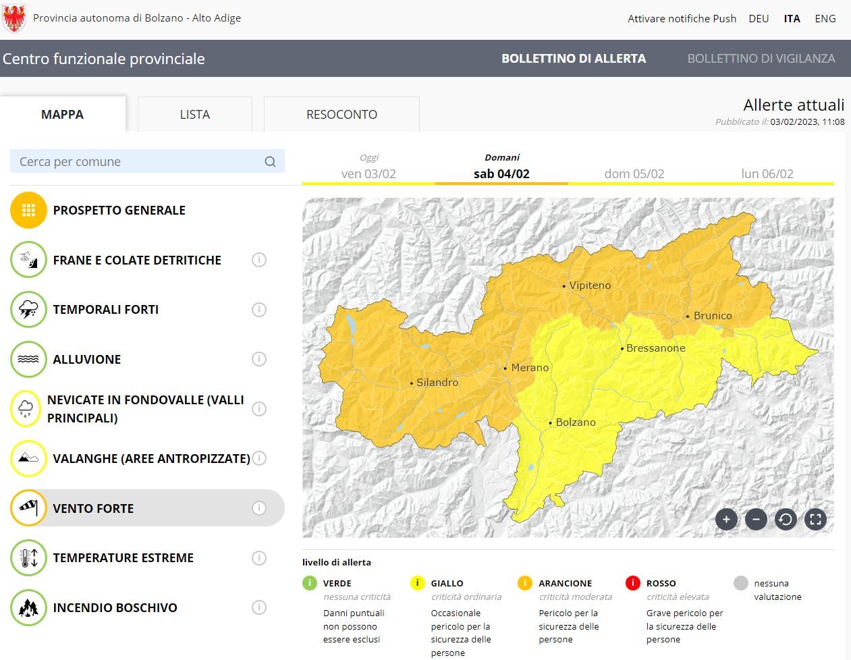Select forecast day dom 05/02
Screen dimensions: 851x660
click(634, 173)
